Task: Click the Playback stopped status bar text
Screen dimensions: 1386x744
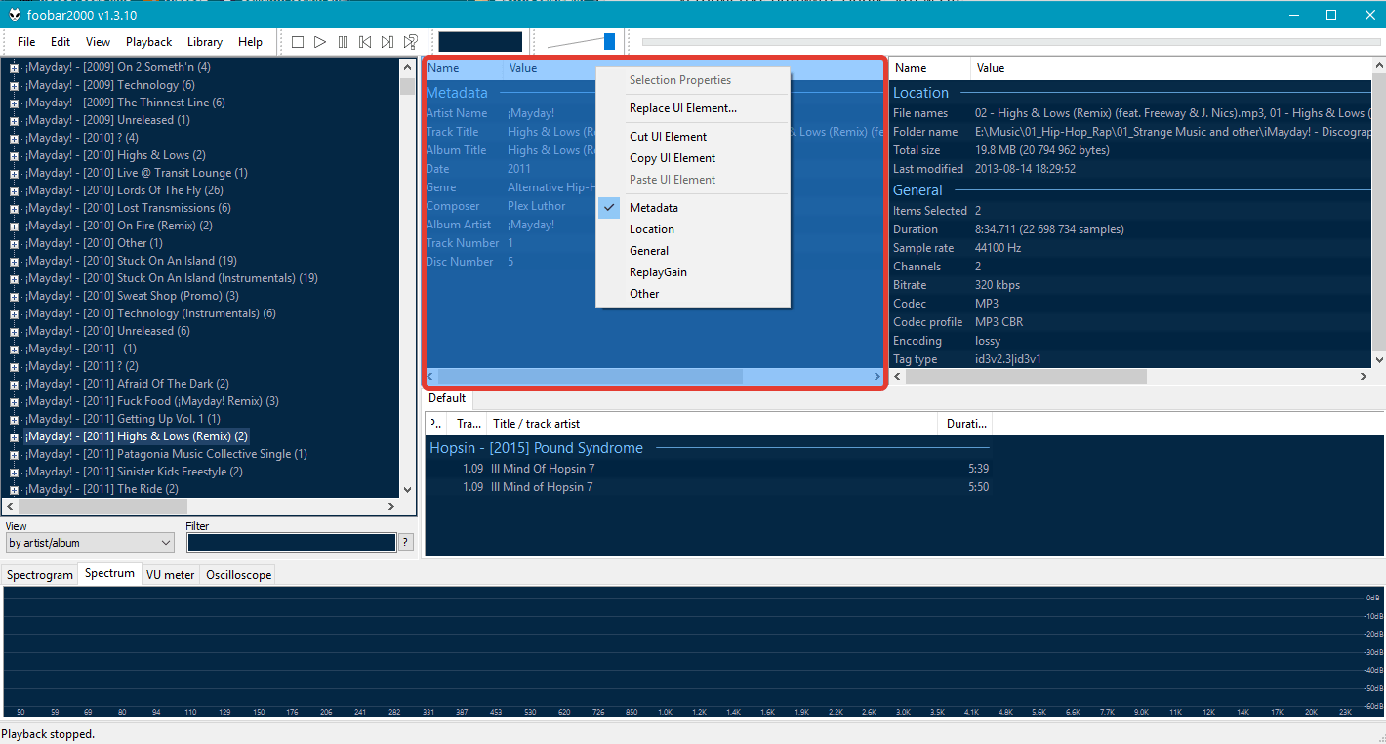Action: pos(48,734)
